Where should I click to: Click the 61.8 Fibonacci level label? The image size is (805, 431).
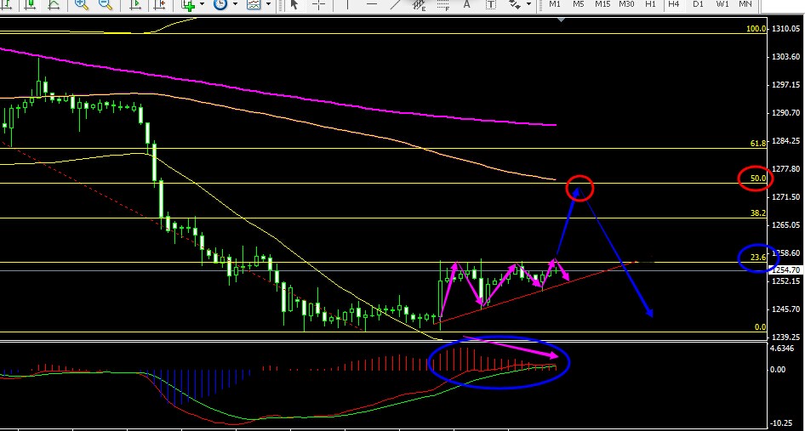(758, 144)
